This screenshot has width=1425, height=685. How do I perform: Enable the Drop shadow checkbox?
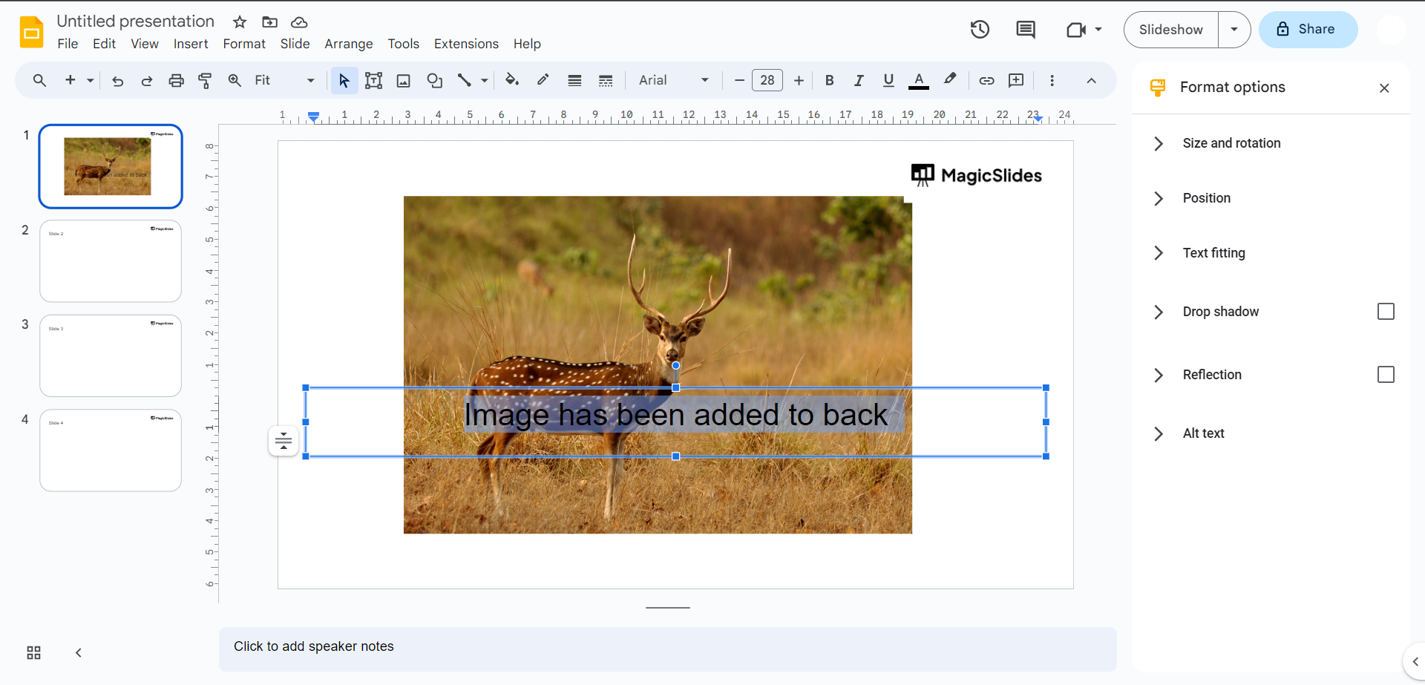coord(1385,312)
